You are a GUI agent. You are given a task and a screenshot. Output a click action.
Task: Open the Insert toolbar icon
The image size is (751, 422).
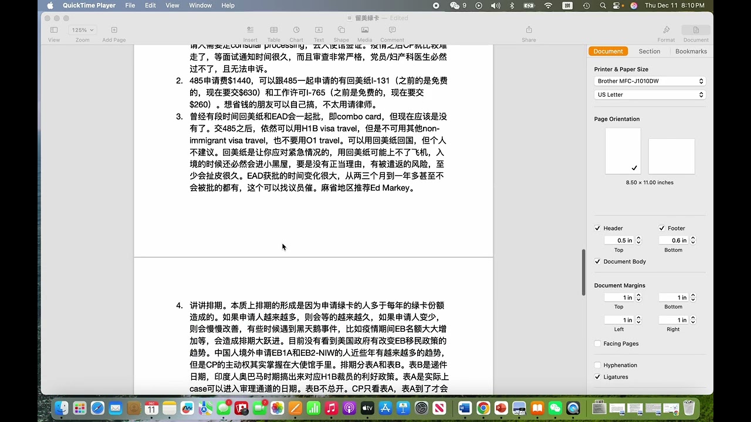(250, 30)
